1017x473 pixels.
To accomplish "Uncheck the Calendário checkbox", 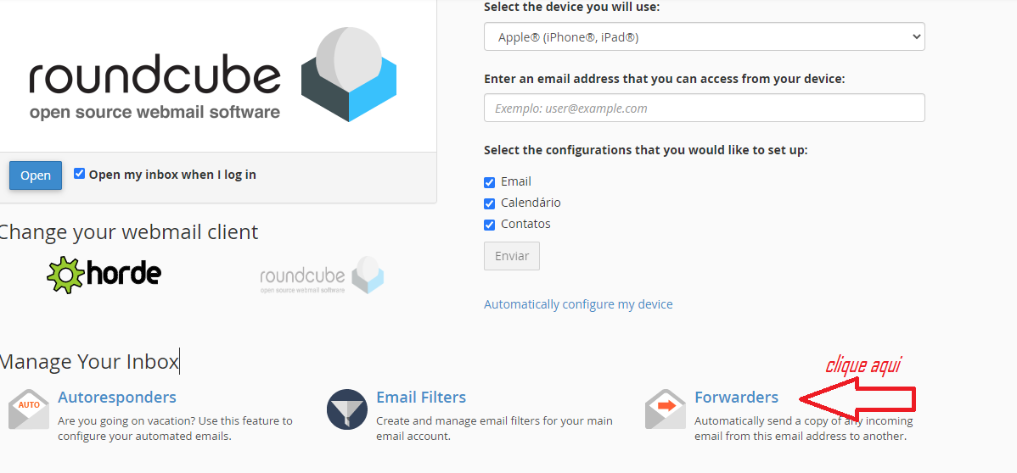I will [490, 203].
